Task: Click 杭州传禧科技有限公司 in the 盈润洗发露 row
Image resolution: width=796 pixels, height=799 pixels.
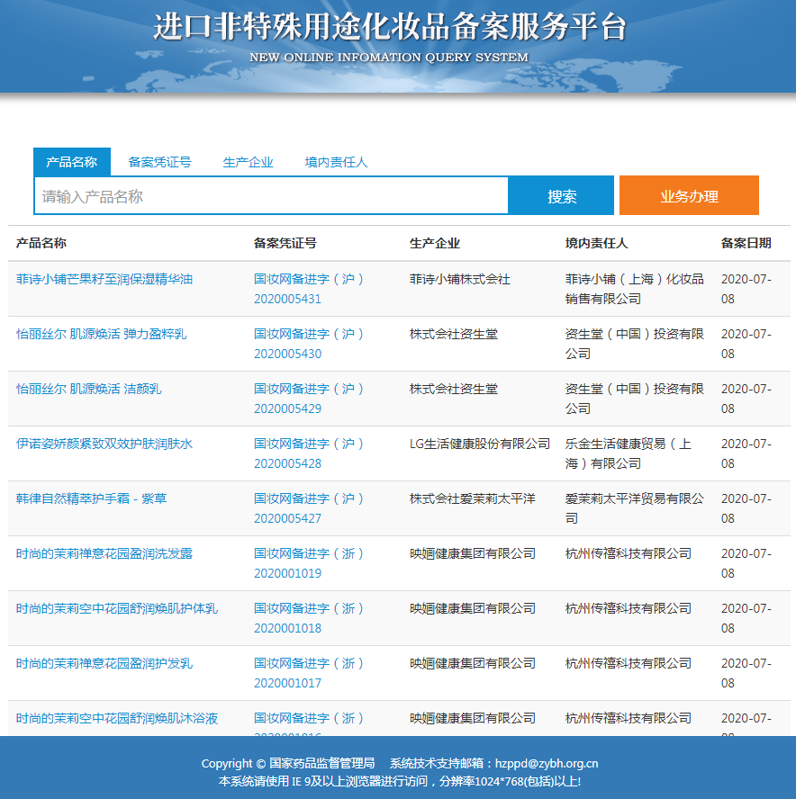Action: [x=629, y=554]
